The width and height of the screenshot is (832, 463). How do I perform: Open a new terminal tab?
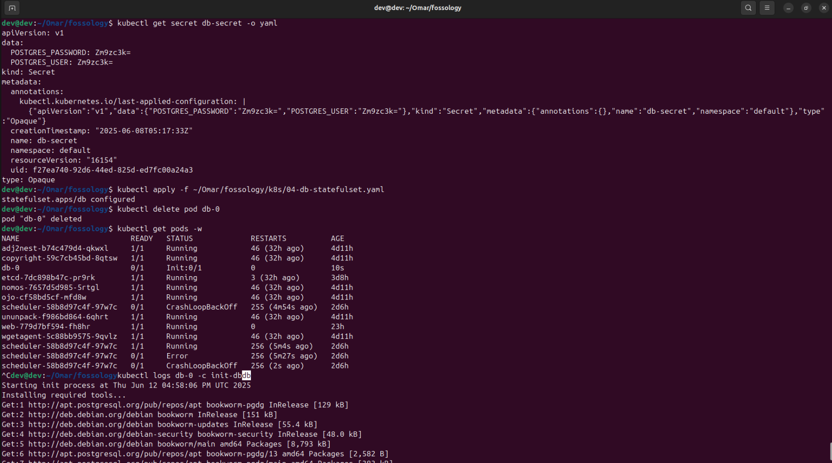(x=12, y=8)
